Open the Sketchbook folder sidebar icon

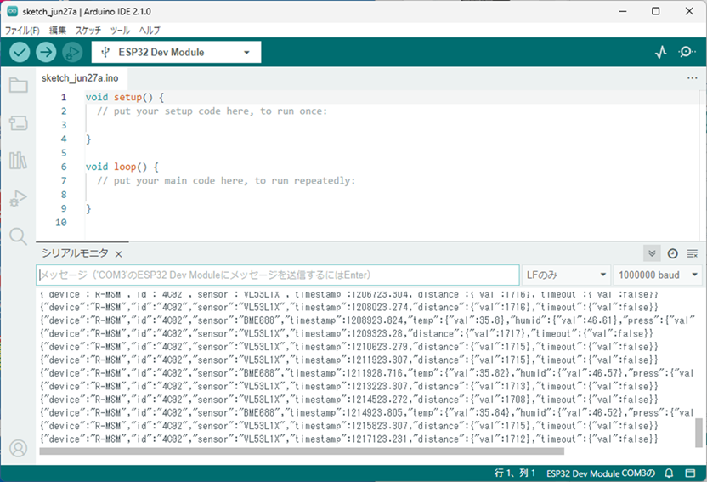[18, 85]
